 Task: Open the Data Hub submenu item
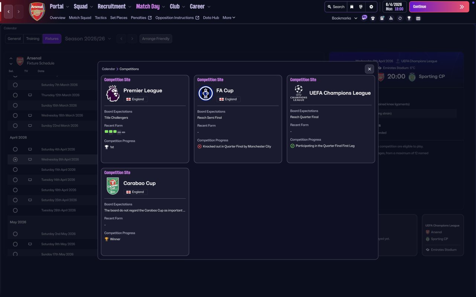pyautogui.click(x=211, y=17)
